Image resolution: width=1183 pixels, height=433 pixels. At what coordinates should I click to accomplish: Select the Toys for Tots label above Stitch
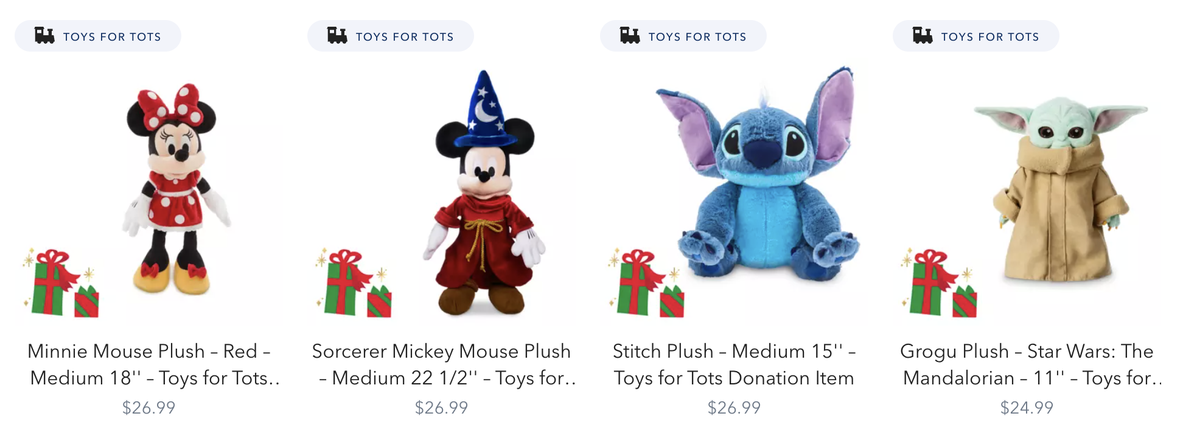[697, 36]
